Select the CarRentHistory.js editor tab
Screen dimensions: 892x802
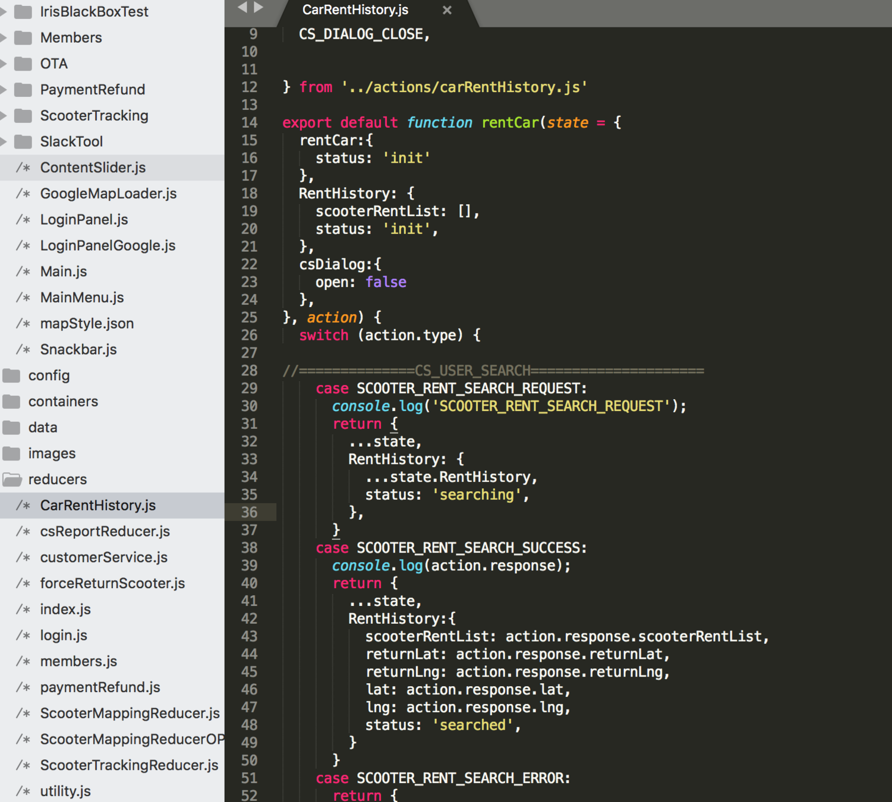coord(355,10)
